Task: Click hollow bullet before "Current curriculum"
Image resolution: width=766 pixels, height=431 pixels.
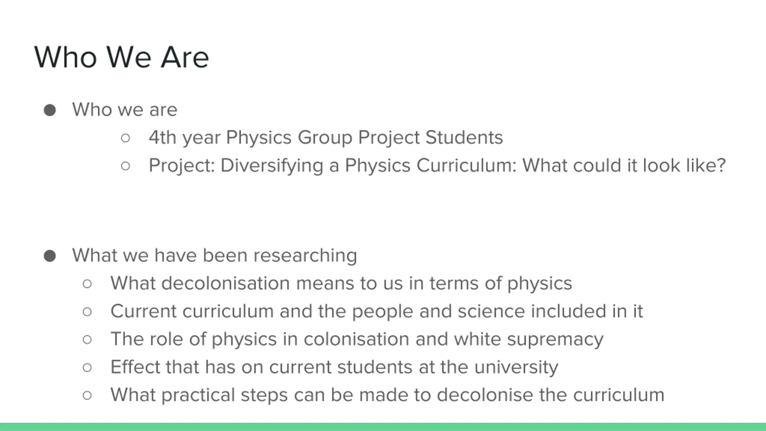Action: point(87,312)
